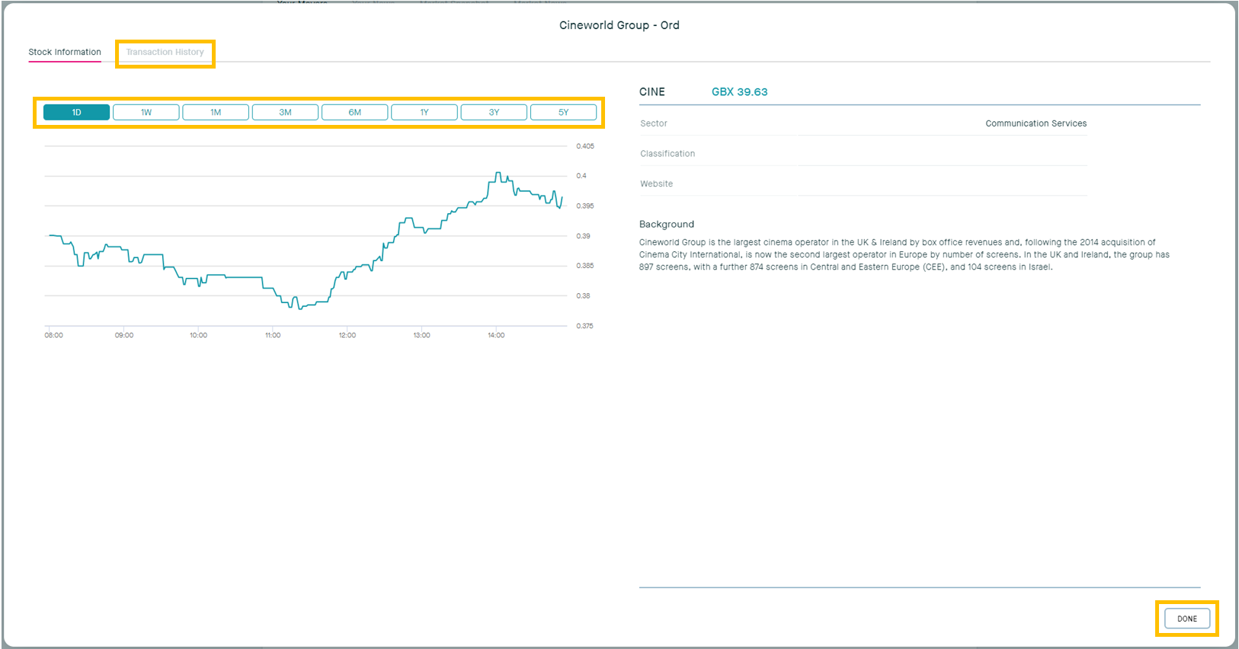Click the Classification field label

[668, 154]
